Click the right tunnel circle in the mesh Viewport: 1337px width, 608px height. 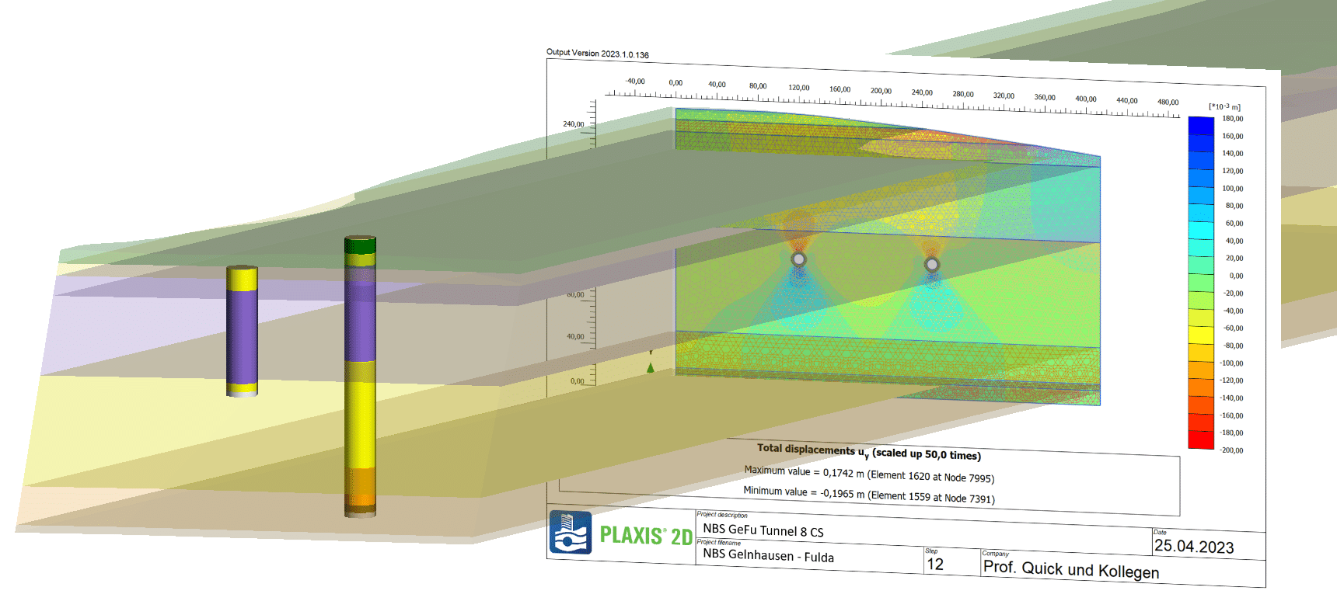pyautogui.click(x=931, y=265)
